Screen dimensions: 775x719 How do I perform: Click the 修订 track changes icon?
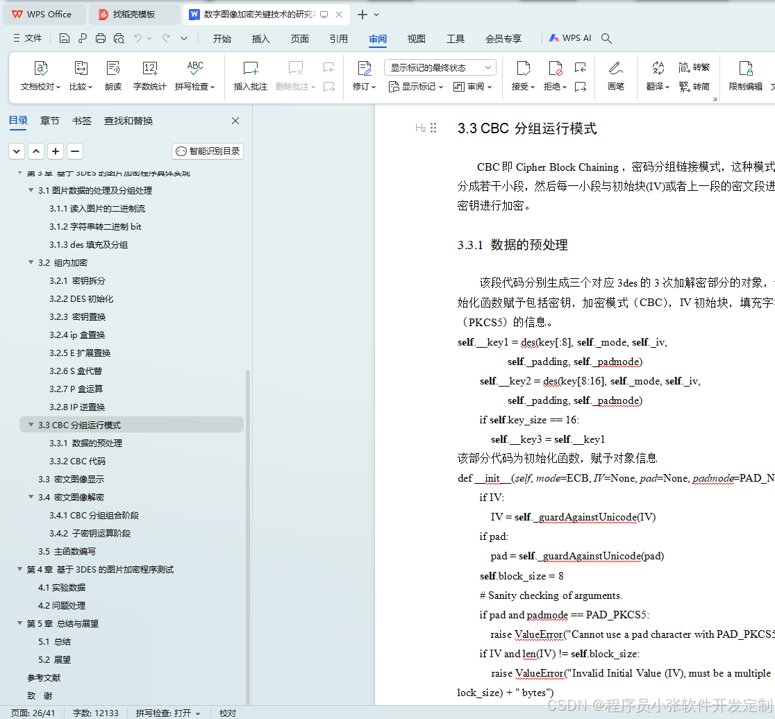coord(365,68)
